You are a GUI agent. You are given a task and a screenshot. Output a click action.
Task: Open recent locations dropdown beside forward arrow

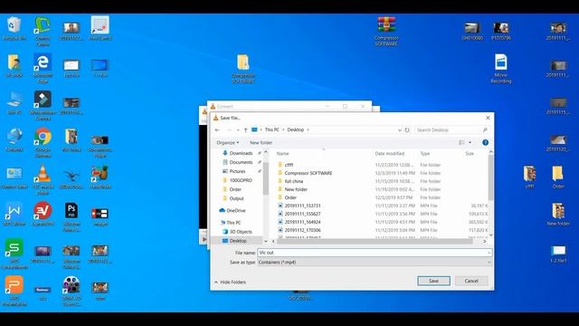(238, 130)
